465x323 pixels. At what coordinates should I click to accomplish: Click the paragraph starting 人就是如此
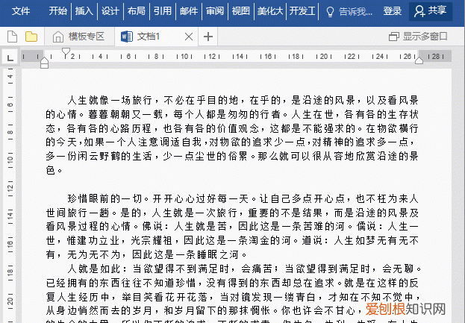pyautogui.click(x=234, y=292)
